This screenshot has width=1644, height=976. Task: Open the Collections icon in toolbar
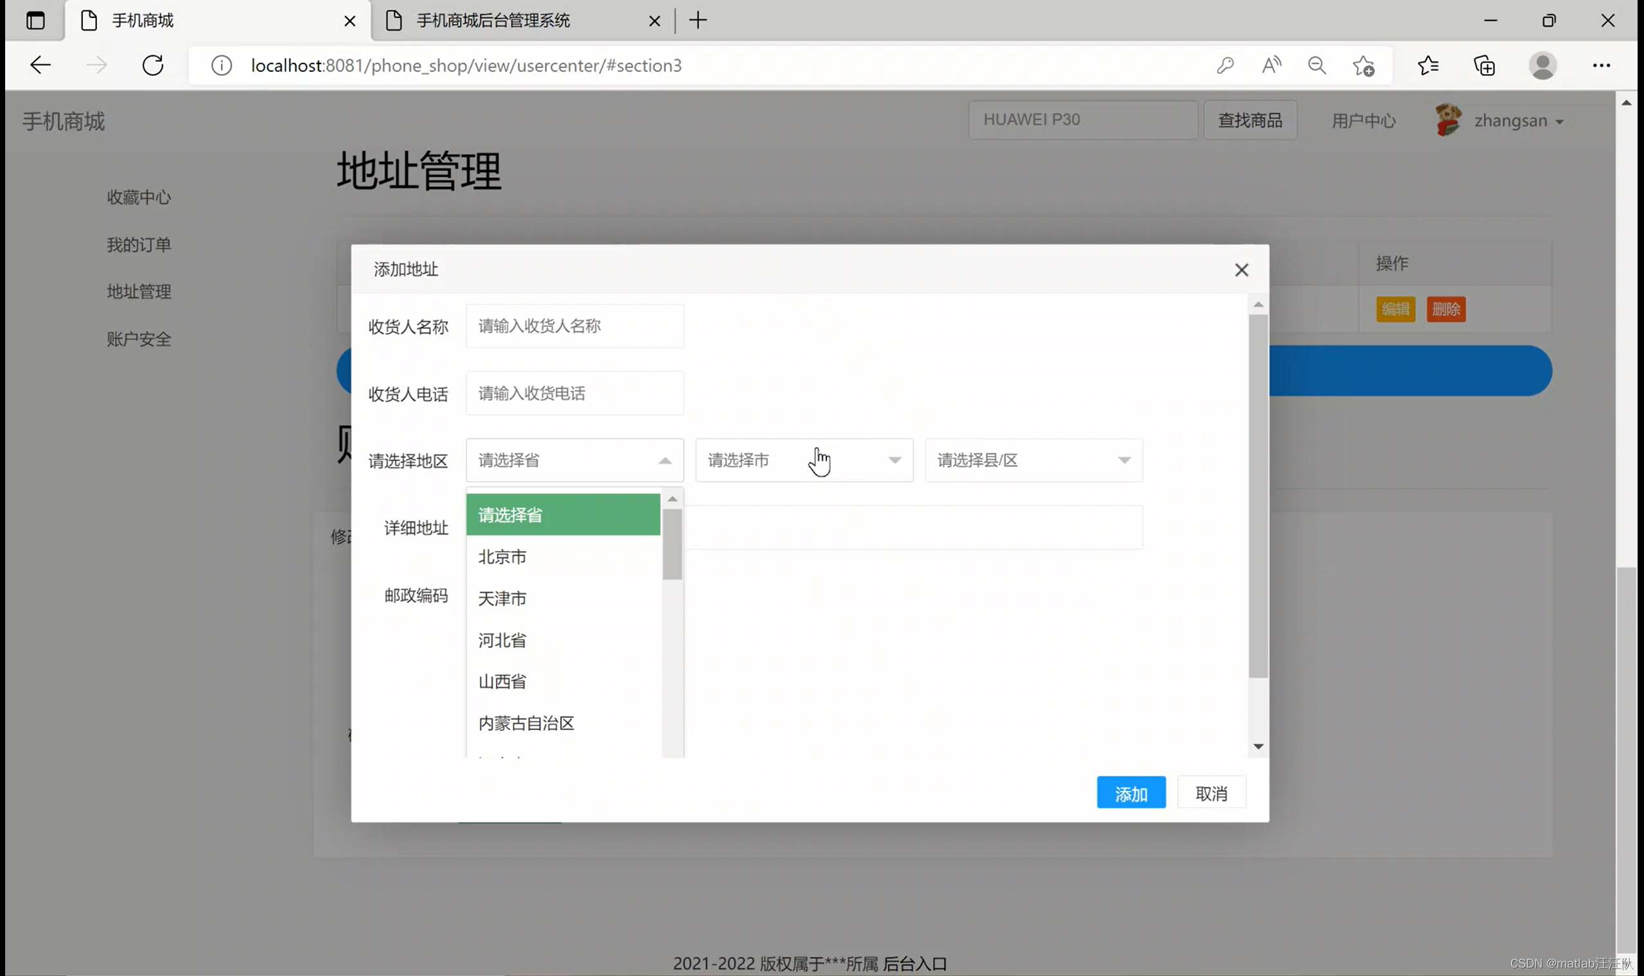[1483, 65]
